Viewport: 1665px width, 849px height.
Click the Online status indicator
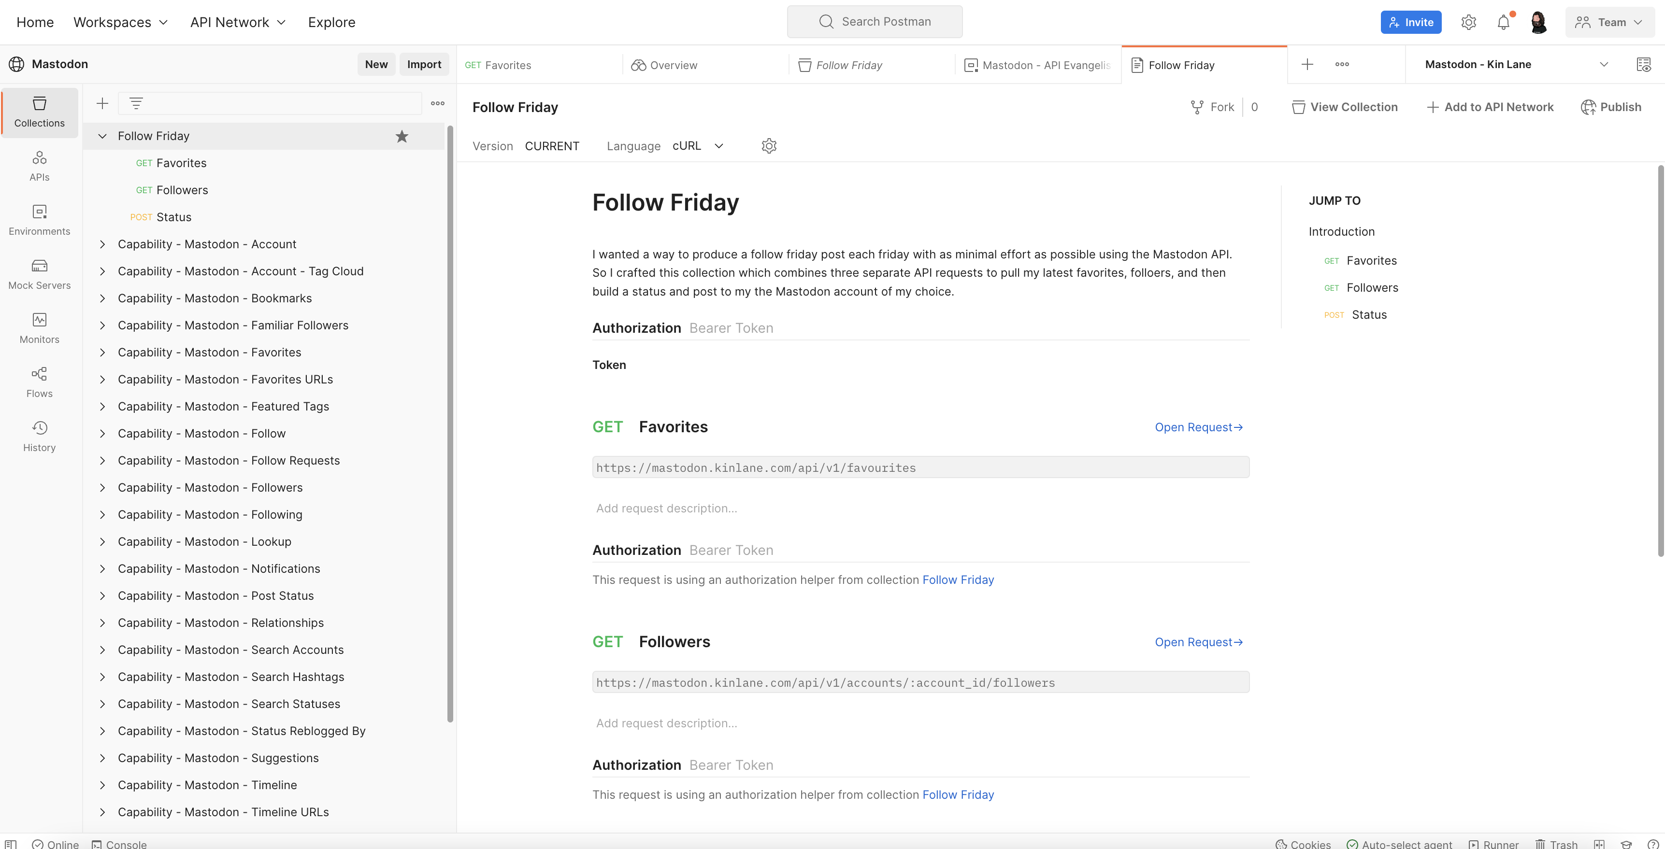(x=56, y=844)
